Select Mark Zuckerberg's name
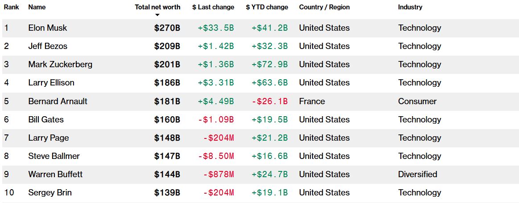This screenshot has height=203, width=519. click(60, 65)
